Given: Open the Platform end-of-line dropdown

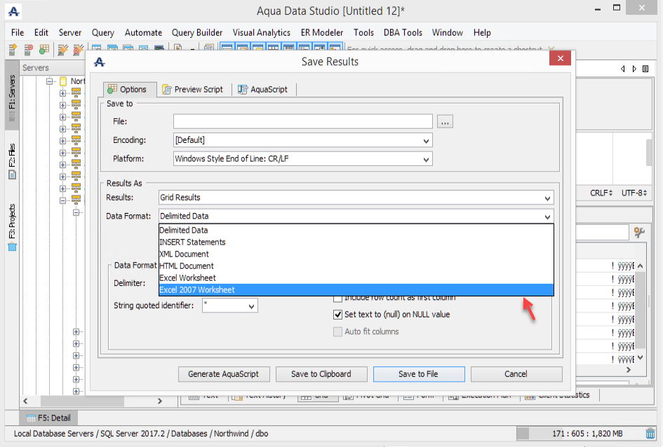Looking at the screenshot, I should [x=302, y=158].
